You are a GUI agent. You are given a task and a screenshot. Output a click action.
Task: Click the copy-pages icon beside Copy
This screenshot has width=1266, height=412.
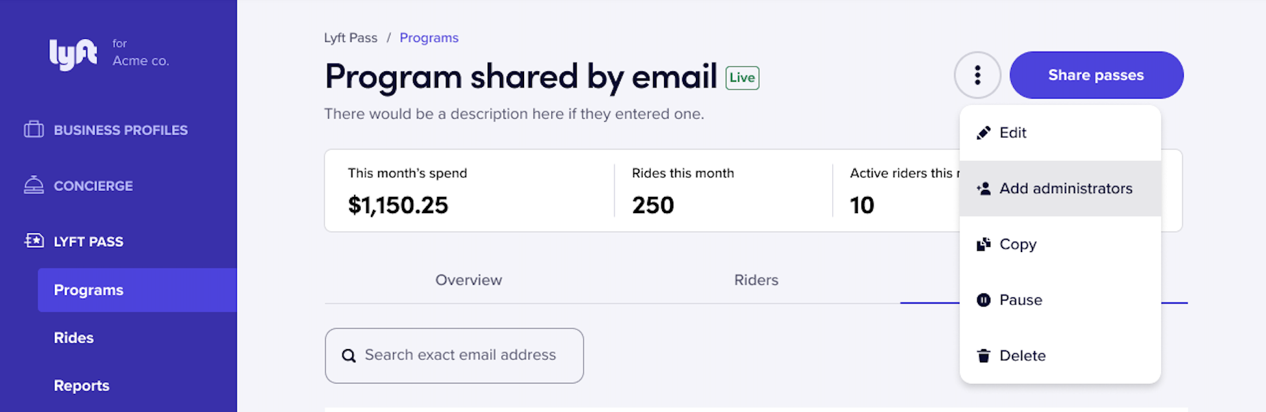983,244
